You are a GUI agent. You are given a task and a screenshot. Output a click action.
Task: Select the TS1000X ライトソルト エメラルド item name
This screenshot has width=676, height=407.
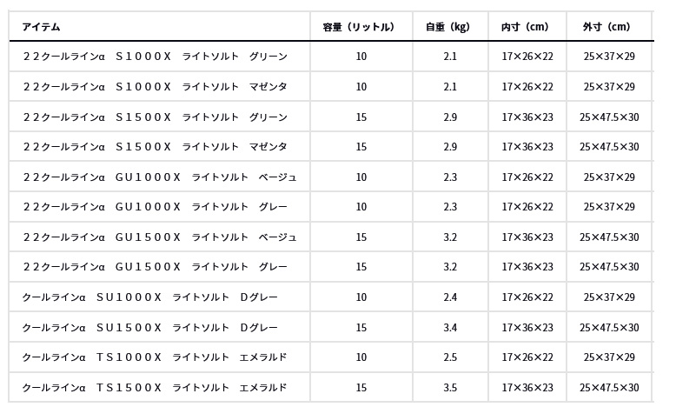(155, 357)
